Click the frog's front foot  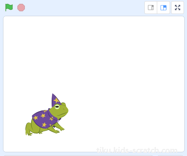tap(62, 129)
